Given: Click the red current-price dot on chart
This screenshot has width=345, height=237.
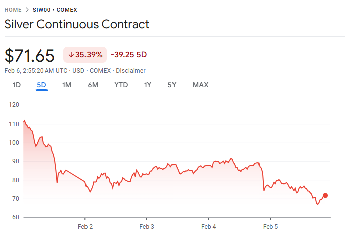Looking at the screenshot, I should click(x=325, y=195).
